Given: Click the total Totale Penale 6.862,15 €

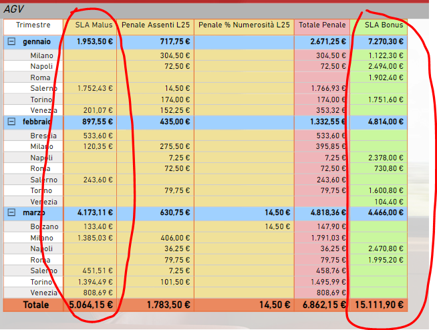Looking at the screenshot, I should click(x=324, y=305).
